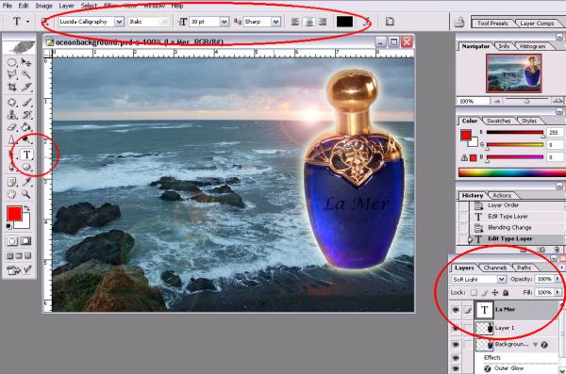Select the Brush tool
Image resolution: width=566 pixels, height=374 pixels.
coord(26,103)
